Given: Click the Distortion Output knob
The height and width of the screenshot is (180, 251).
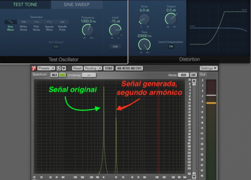Looking at the screenshot, I should pyautogui.click(x=171, y=19).
